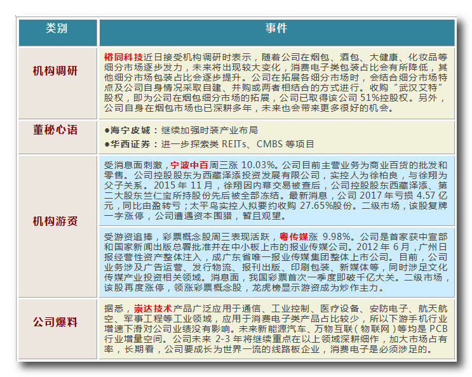Click the bold 华西证券 company name
This screenshot has width=472, height=377.
coord(130,144)
